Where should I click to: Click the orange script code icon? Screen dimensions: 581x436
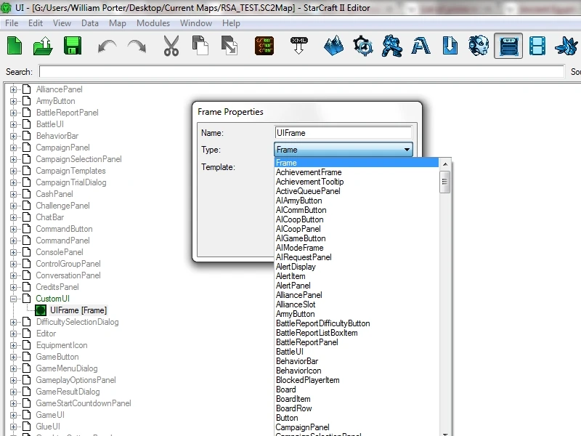pyautogui.click(x=264, y=46)
